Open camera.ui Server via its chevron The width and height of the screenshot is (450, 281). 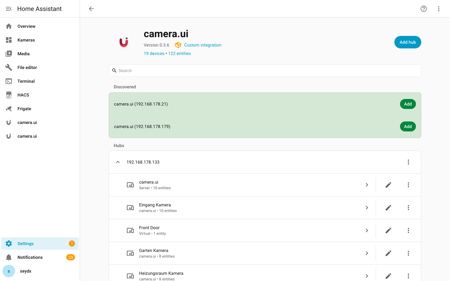coord(367,185)
